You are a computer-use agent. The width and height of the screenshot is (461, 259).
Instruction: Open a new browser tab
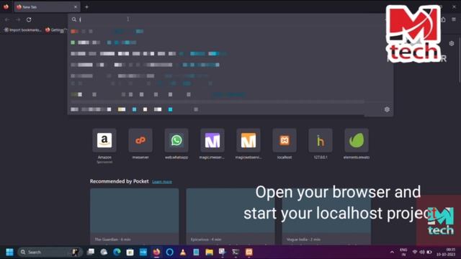[x=86, y=6]
